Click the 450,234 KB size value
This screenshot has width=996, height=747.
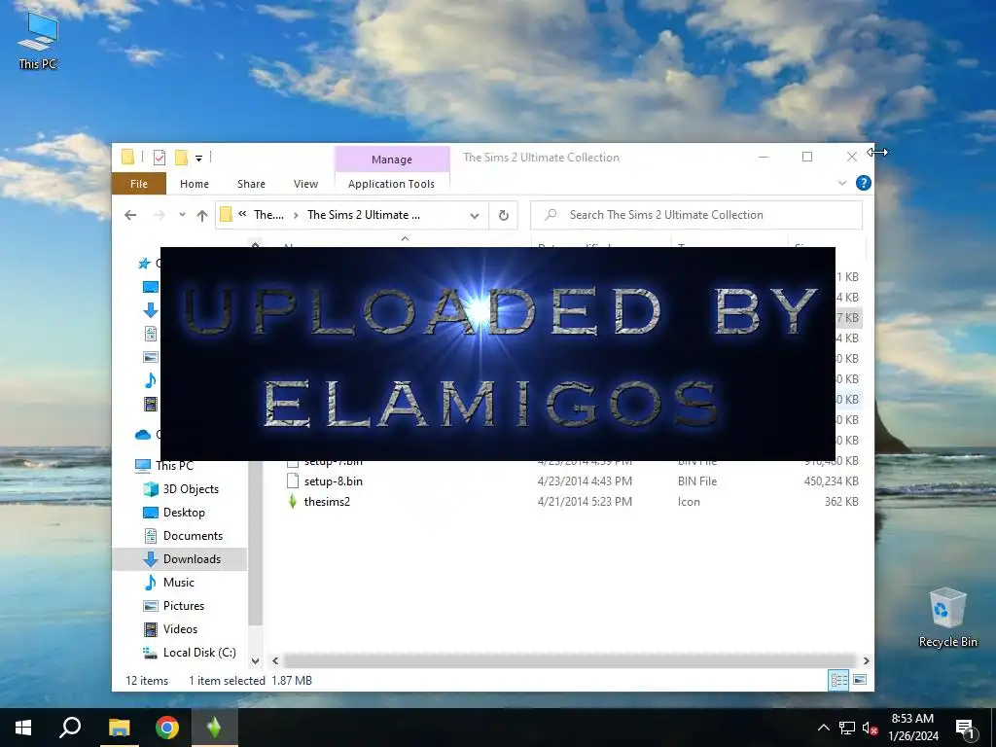831,480
